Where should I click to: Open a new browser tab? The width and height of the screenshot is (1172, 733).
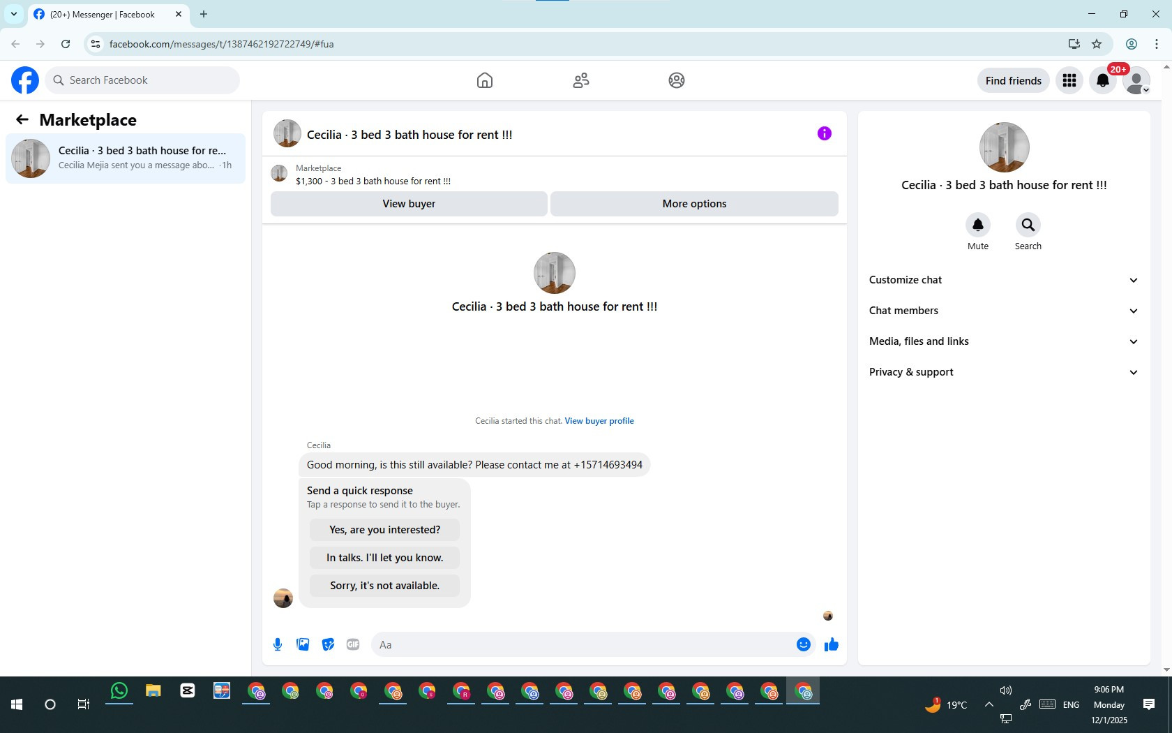(x=204, y=14)
